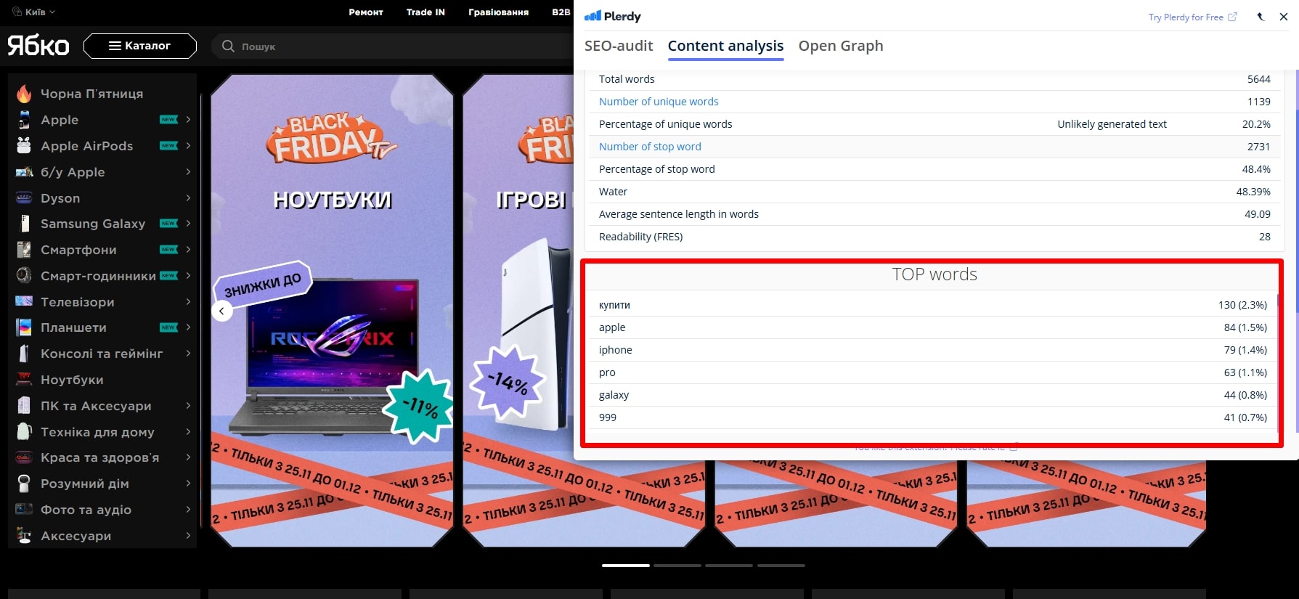
Task: Select the first carousel slide indicator
Action: click(625, 565)
